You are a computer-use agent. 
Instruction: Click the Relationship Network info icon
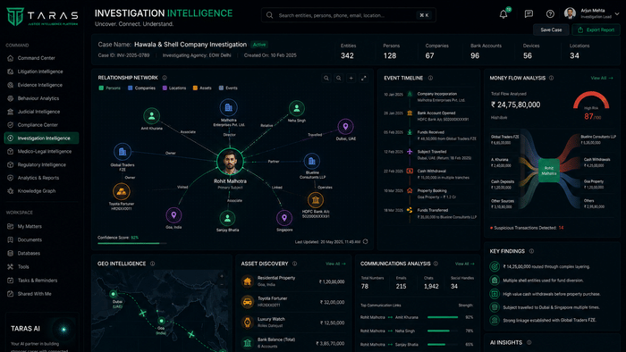[x=165, y=78]
